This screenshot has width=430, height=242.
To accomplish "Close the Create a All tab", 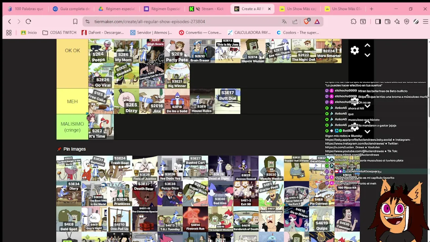I will (269, 9).
